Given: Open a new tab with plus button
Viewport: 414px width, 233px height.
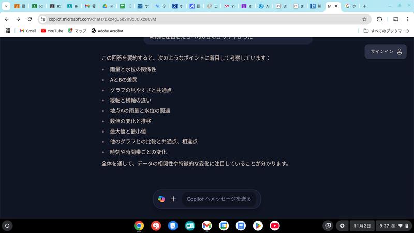Looking at the screenshot, I should coord(364,6).
